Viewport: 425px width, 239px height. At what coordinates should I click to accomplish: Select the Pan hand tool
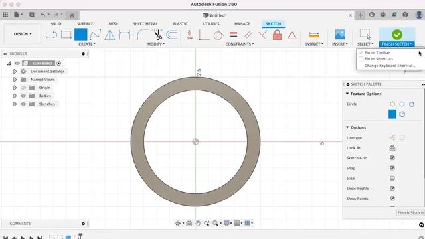(x=198, y=223)
